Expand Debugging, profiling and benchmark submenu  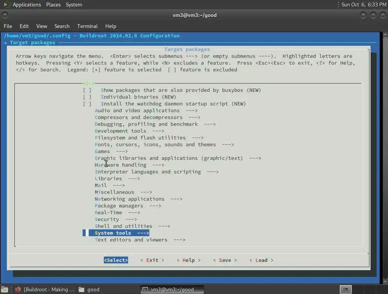point(155,124)
